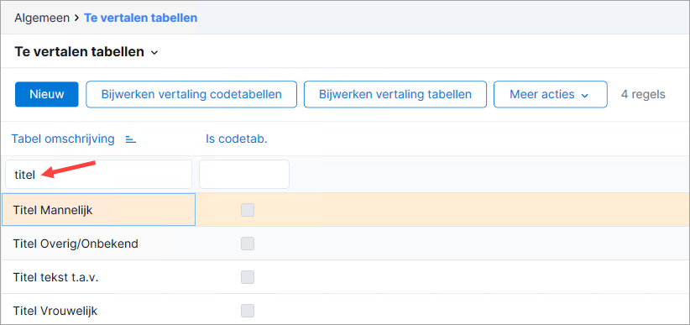Open the Te vertalen tabellen breadcrumb link

click(x=140, y=18)
